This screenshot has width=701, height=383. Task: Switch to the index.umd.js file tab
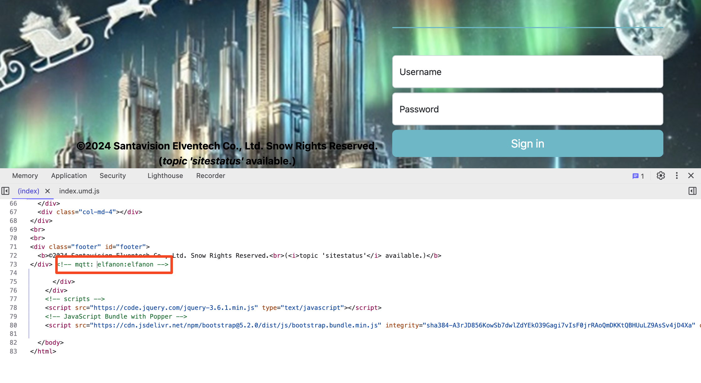(79, 191)
